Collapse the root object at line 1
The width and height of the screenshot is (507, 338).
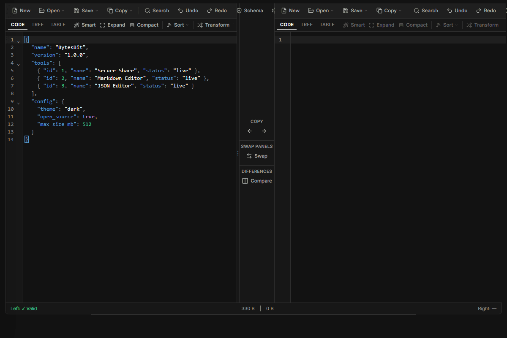pyautogui.click(x=18, y=41)
